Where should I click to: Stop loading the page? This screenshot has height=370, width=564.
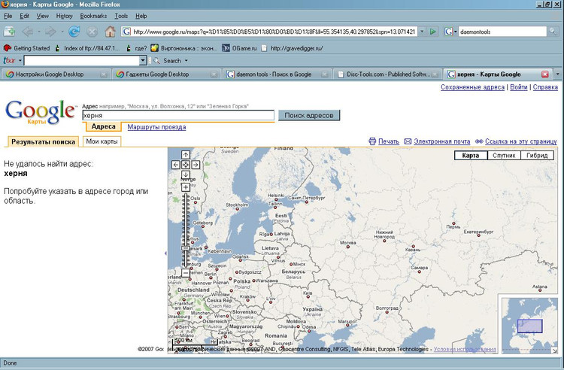point(92,32)
